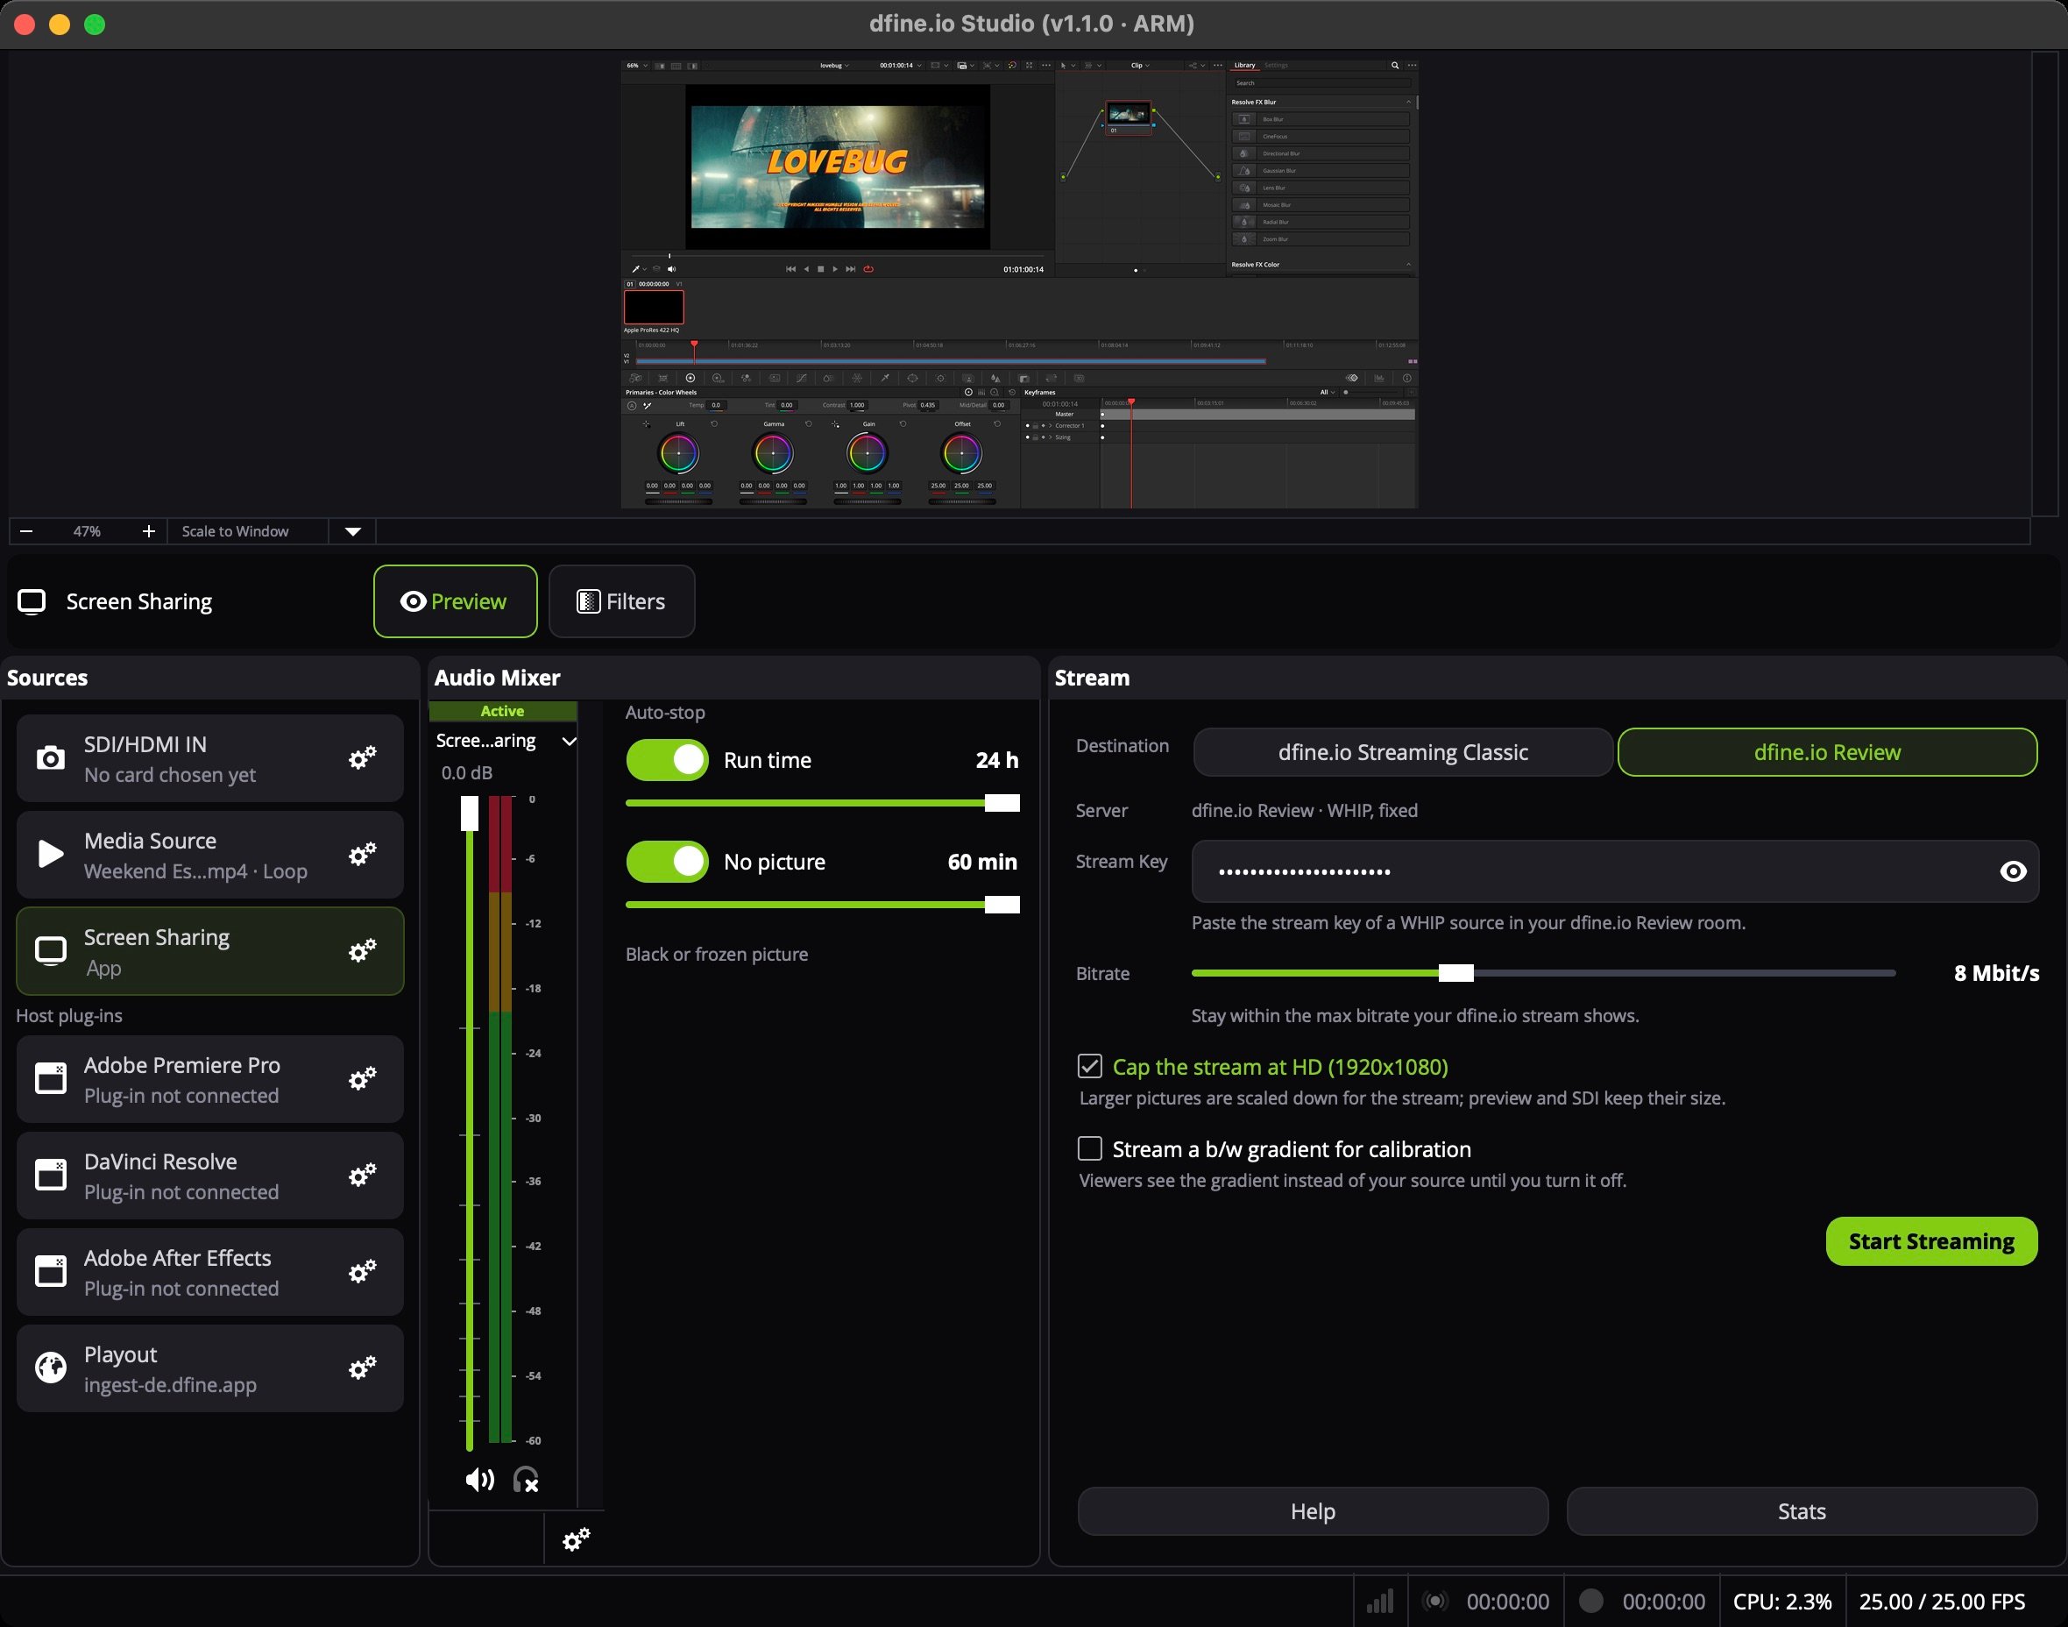Zoom out preview with minus icon
Viewport: 2068px width, 1627px height.
26,531
